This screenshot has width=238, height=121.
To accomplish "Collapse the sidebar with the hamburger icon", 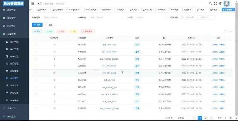I will pos(33,3).
